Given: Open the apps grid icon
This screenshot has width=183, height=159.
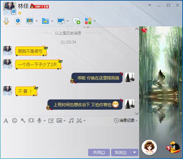Looking at the screenshot, I should (x=88, y=21).
